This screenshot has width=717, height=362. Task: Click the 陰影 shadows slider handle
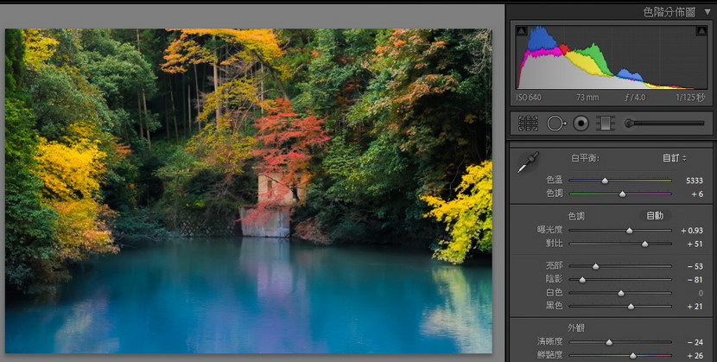(x=582, y=279)
